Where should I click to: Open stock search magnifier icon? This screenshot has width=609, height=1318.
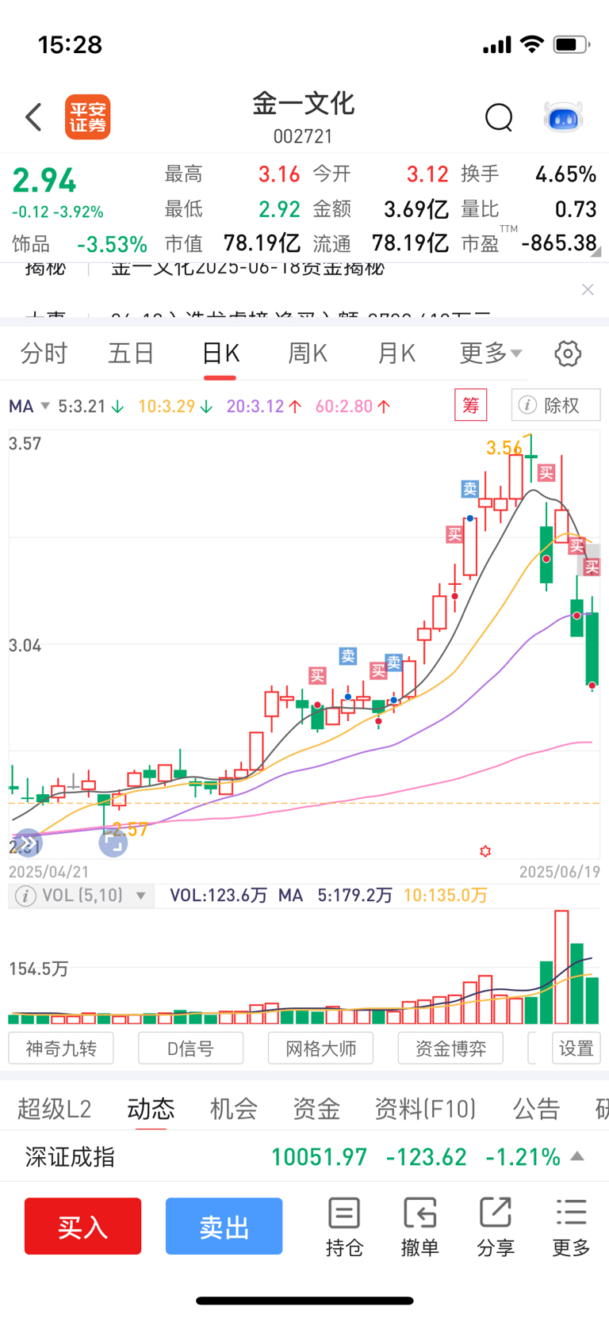(499, 117)
